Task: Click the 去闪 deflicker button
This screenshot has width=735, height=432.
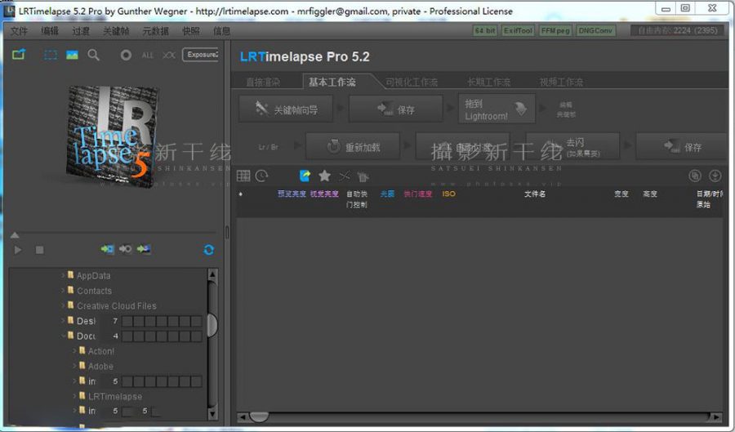Action: [572, 147]
